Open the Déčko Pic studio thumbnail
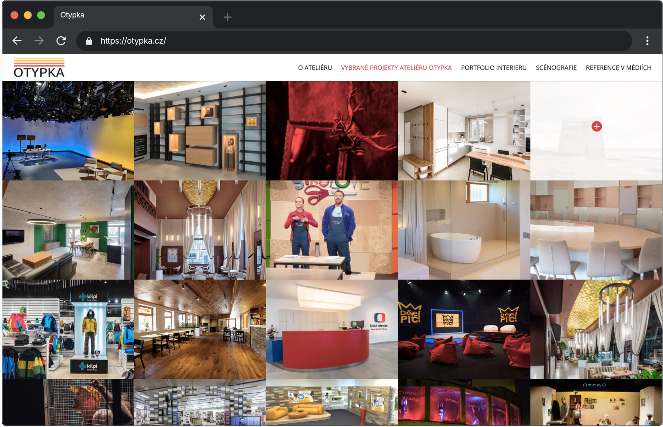 pyautogui.click(x=464, y=329)
